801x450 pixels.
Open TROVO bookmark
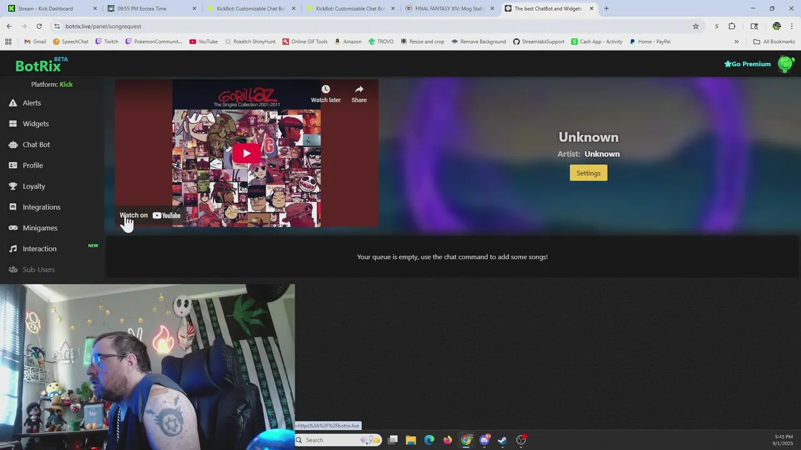(x=381, y=42)
